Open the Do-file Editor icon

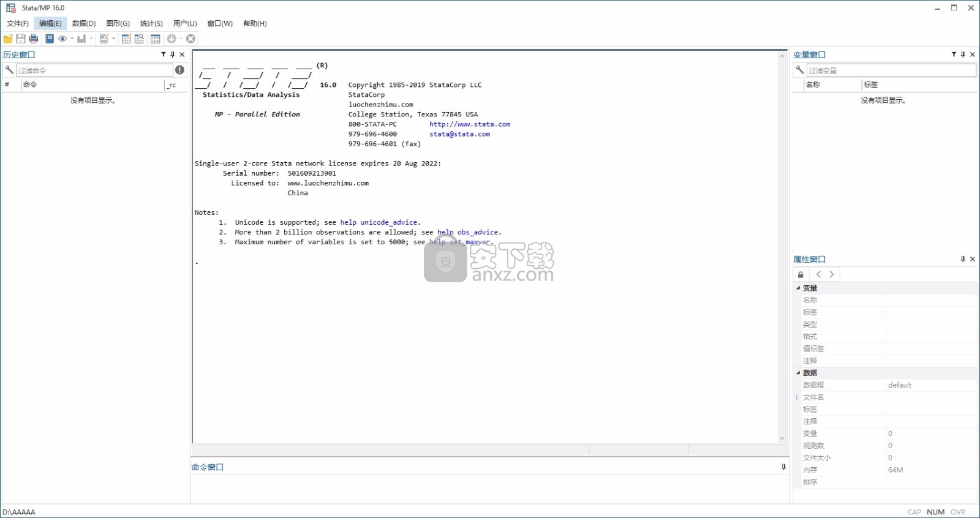(104, 39)
